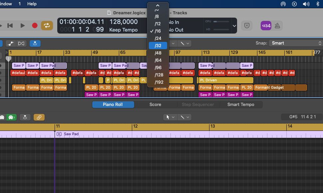Click the SMPTE time display 01:00:00:04.11
323x193 pixels.
pos(82,22)
